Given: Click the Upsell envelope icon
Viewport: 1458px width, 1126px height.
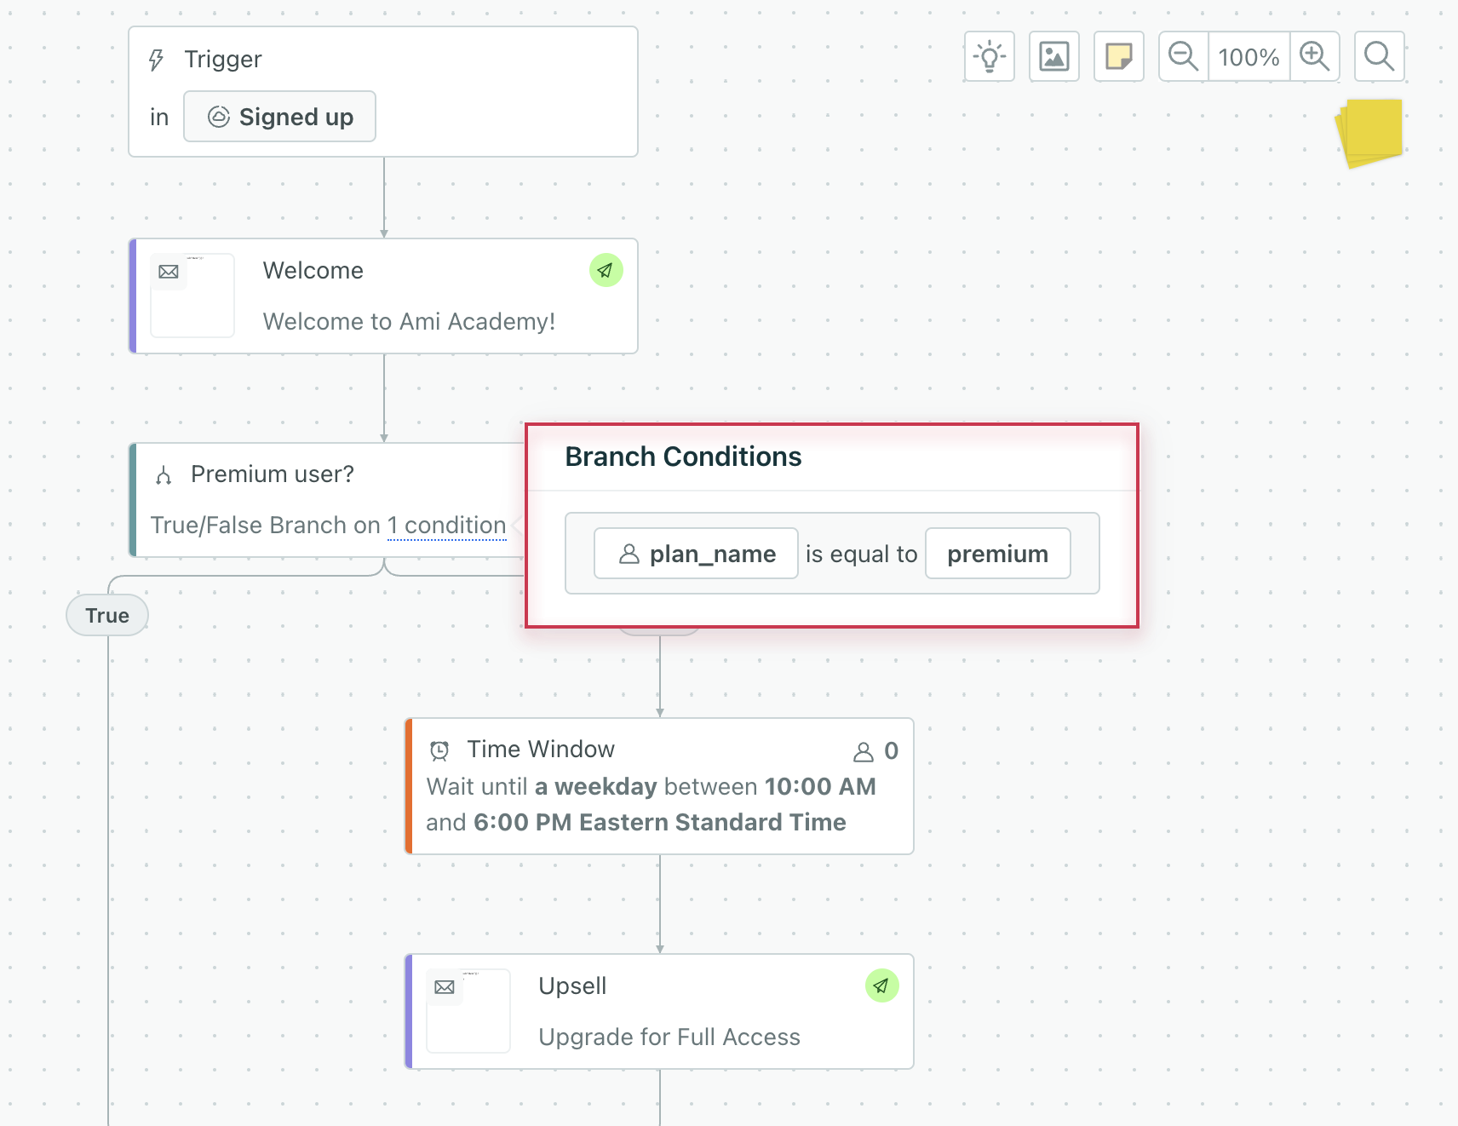Looking at the screenshot, I should click(x=445, y=987).
